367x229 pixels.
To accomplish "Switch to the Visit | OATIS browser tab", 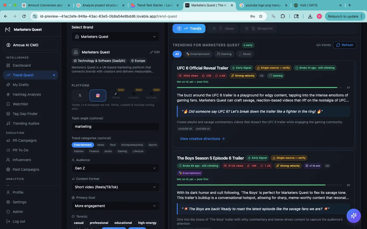I will point(318,5).
